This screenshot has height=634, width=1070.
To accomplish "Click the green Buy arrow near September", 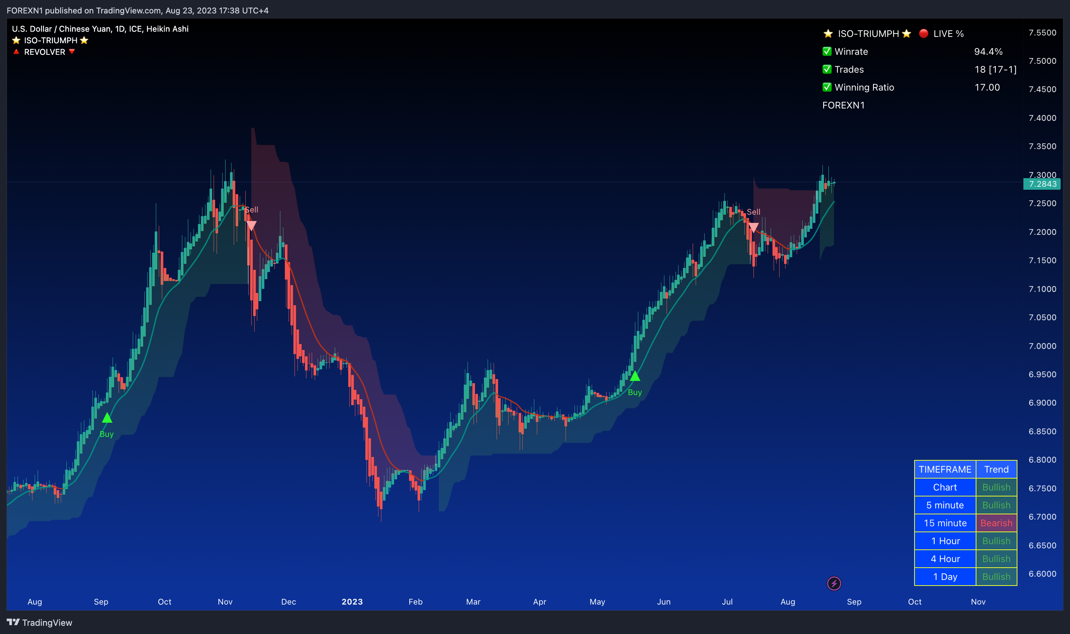I will pyautogui.click(x=107, y=418).
